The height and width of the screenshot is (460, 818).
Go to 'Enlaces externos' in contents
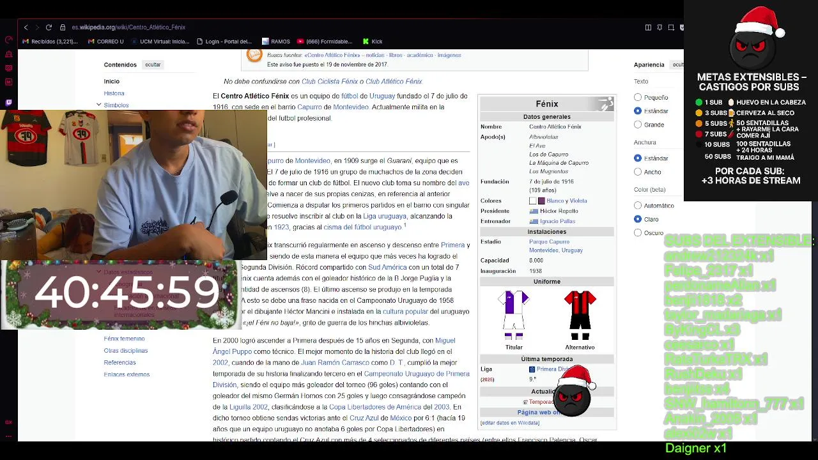click(127, 374)
